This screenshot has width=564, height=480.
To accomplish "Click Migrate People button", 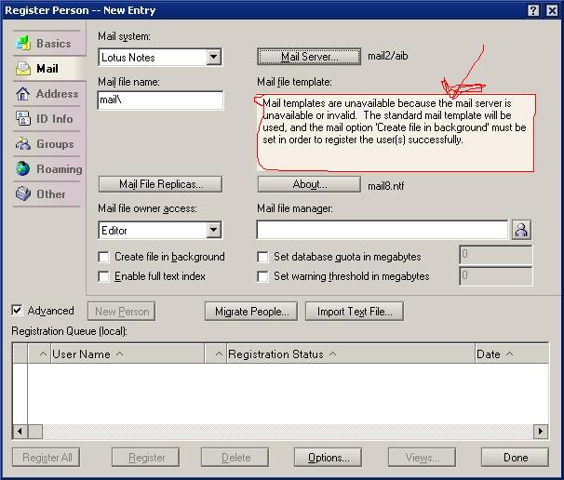I will (251, 312).
